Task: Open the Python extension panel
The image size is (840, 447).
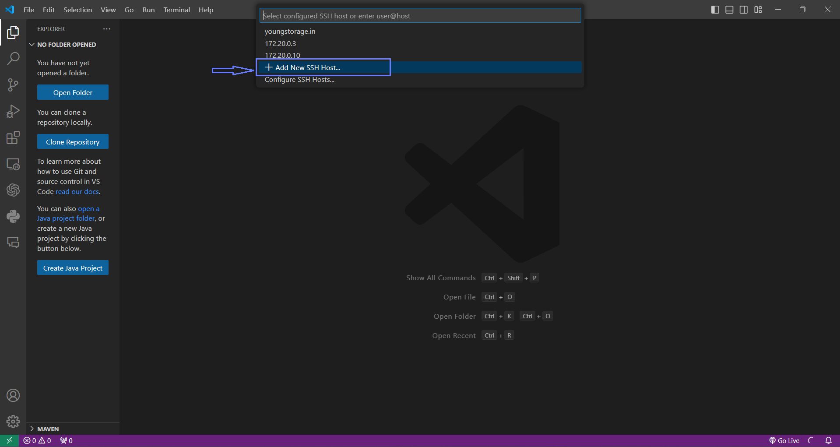Action: pos(13,216)
